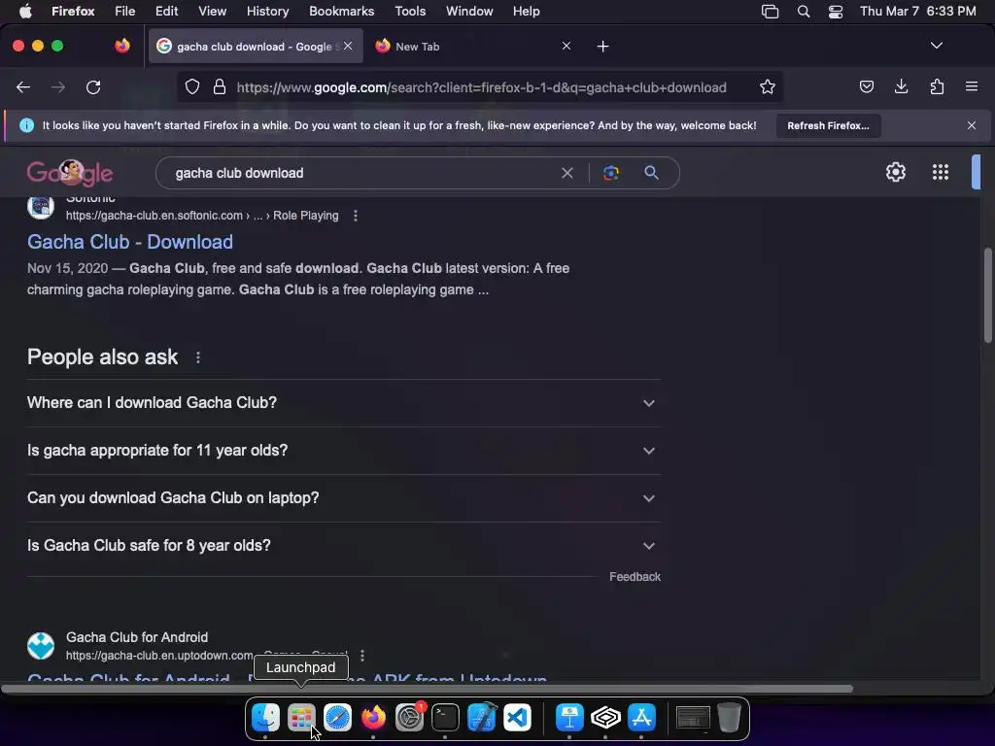Open Keynote from the Dock
The height and width of the screenshot is (746, 995).
coord(569,718)
